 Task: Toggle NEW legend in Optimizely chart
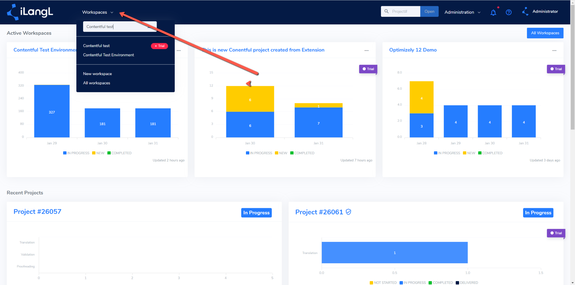(x=469, y=153)
